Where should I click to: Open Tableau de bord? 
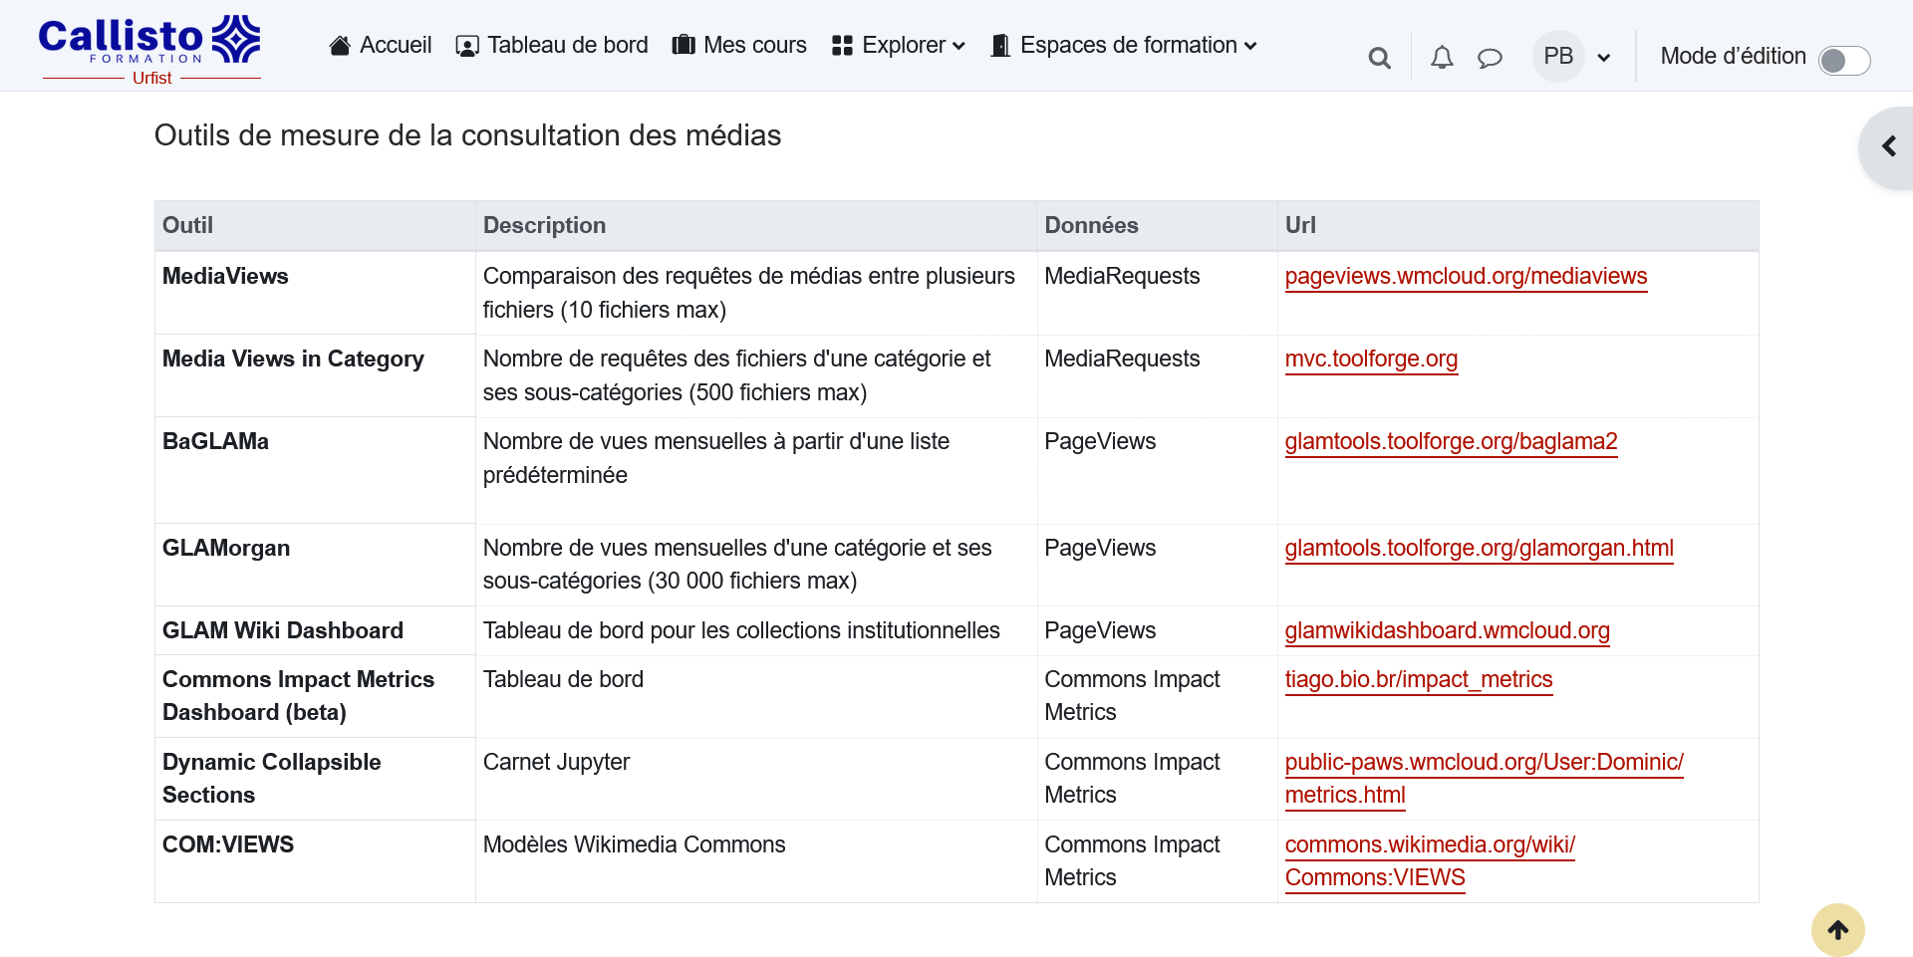click(552, 46)
